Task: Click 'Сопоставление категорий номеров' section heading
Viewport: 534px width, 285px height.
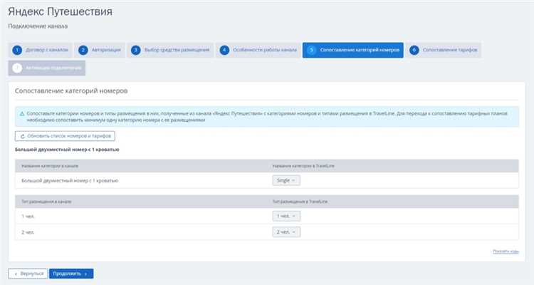Action: 71,91
